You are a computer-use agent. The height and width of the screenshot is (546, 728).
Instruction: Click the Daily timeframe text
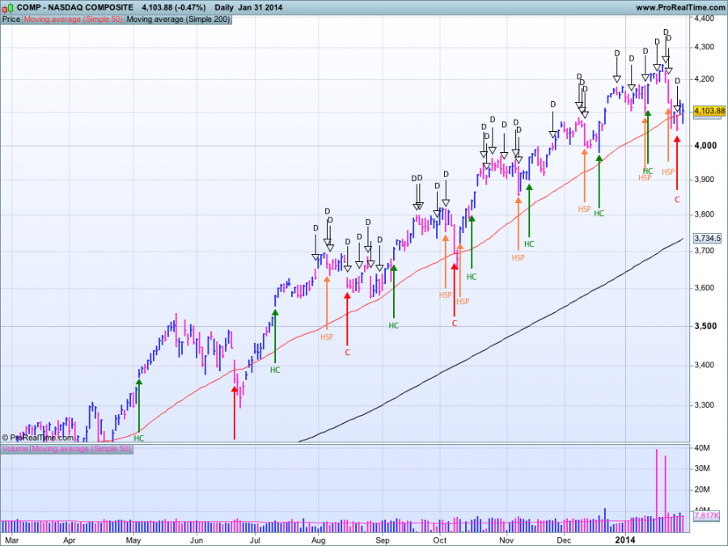click(x=224, y=7)
